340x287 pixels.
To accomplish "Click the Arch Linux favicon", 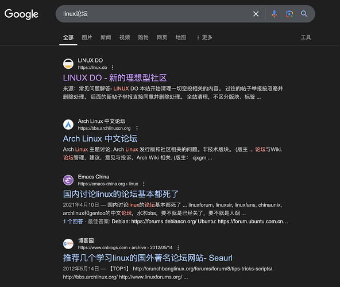I will coord(68,125).
